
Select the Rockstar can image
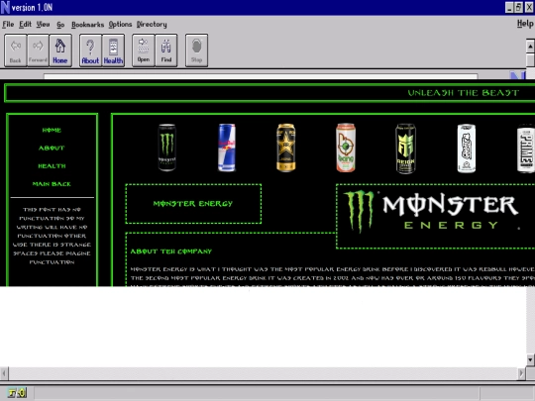pos(286,148)
